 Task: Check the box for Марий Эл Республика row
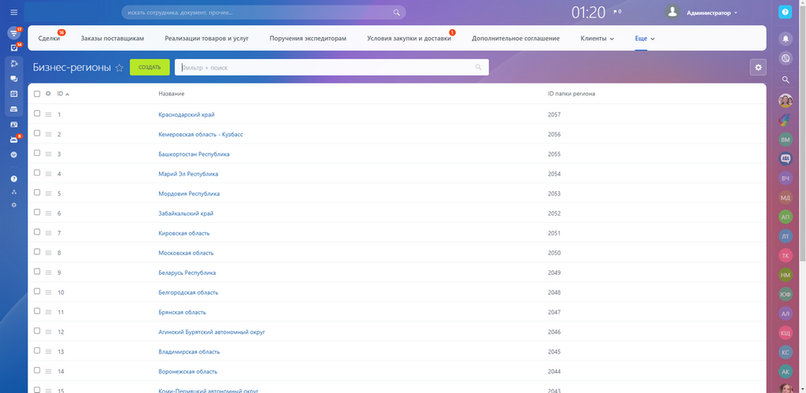pos(37,172)
